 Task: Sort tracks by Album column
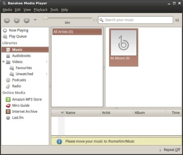pos(150,113)
